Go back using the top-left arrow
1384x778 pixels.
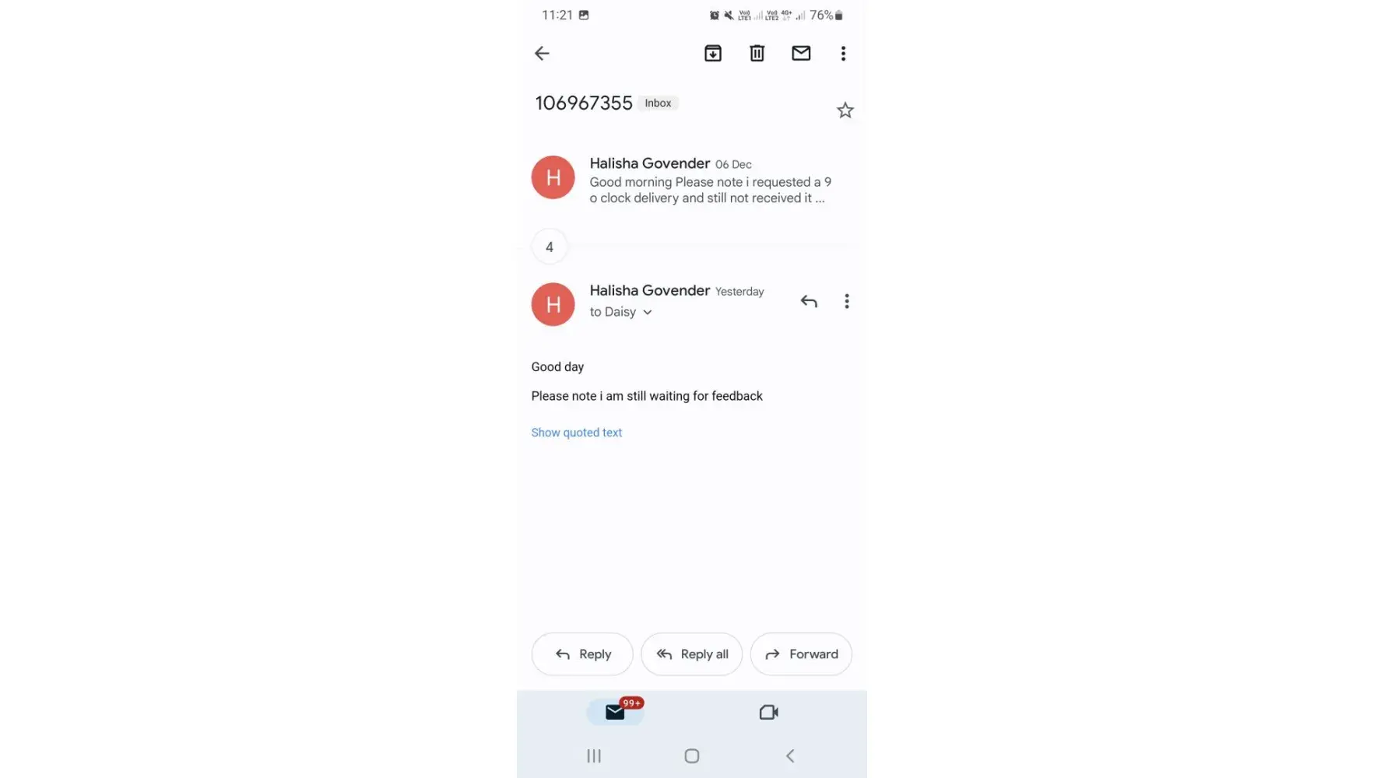click(542, 53)
